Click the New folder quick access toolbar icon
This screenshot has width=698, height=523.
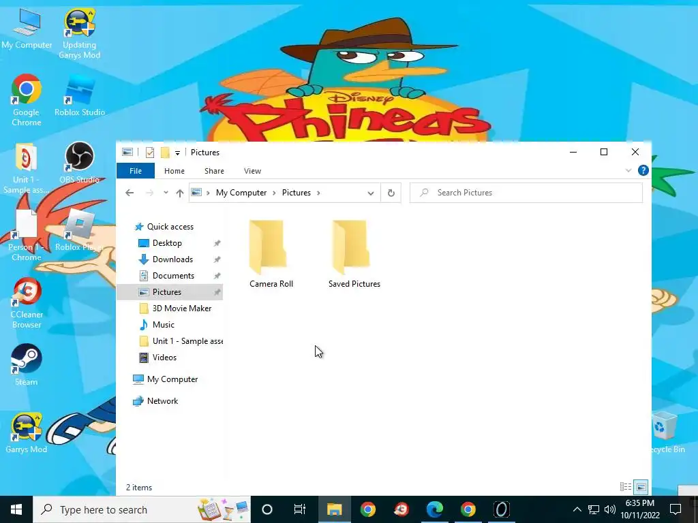pyautogui.click(x=165, y=153)
